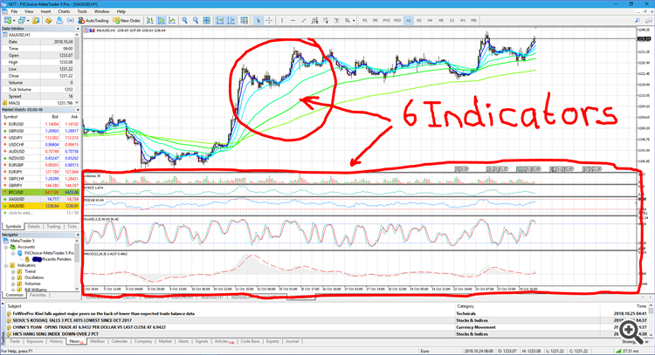This screenshot has height=355, width=655.
Task: Select the trendline drawing tool
Action: pyautogui.click(x=304, y=20)
